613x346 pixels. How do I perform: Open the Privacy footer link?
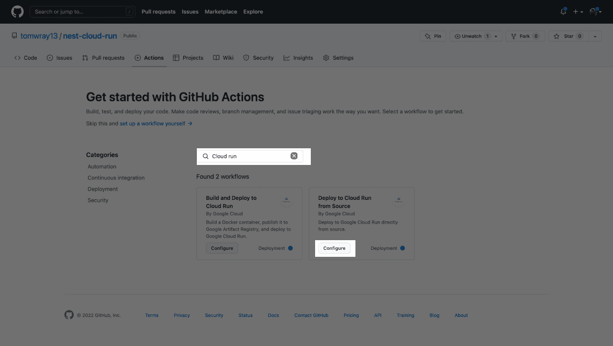[182, 315]
